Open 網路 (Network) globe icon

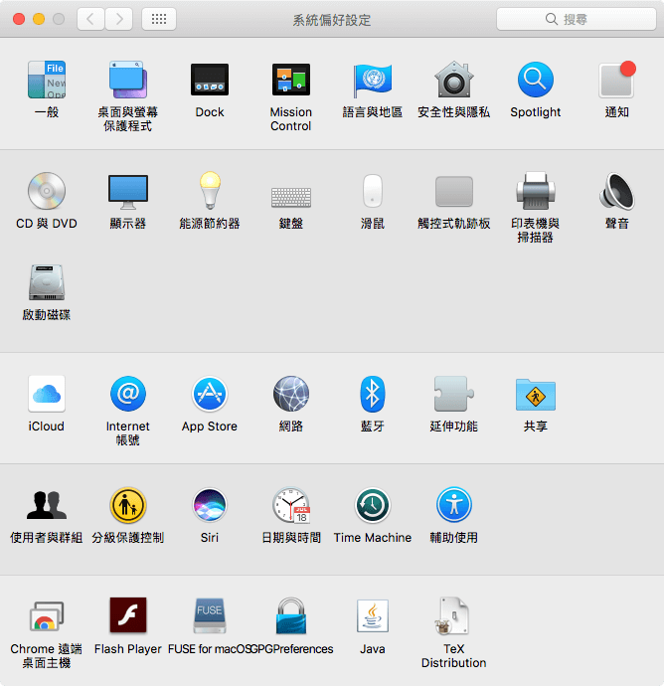coord(291,394)
